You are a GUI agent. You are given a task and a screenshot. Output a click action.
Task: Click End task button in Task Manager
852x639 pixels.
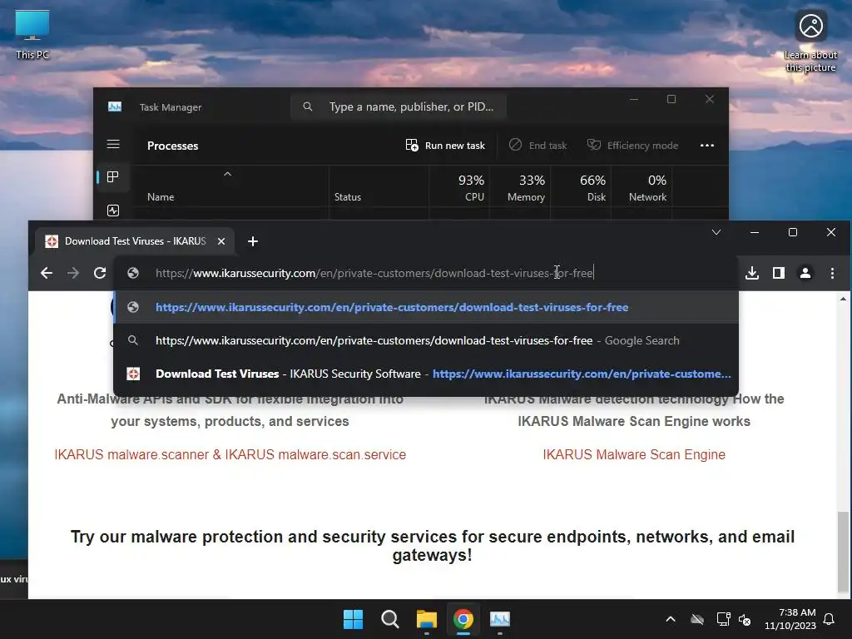[x=537, y=145]
